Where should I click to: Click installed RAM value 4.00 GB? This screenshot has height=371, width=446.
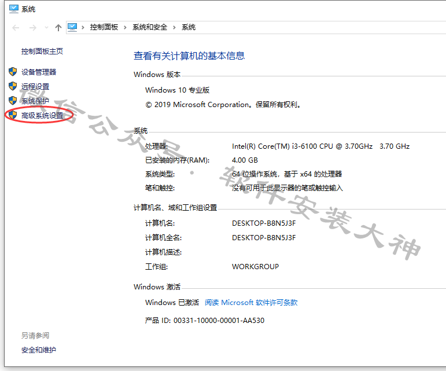click(x=245, y=160)
